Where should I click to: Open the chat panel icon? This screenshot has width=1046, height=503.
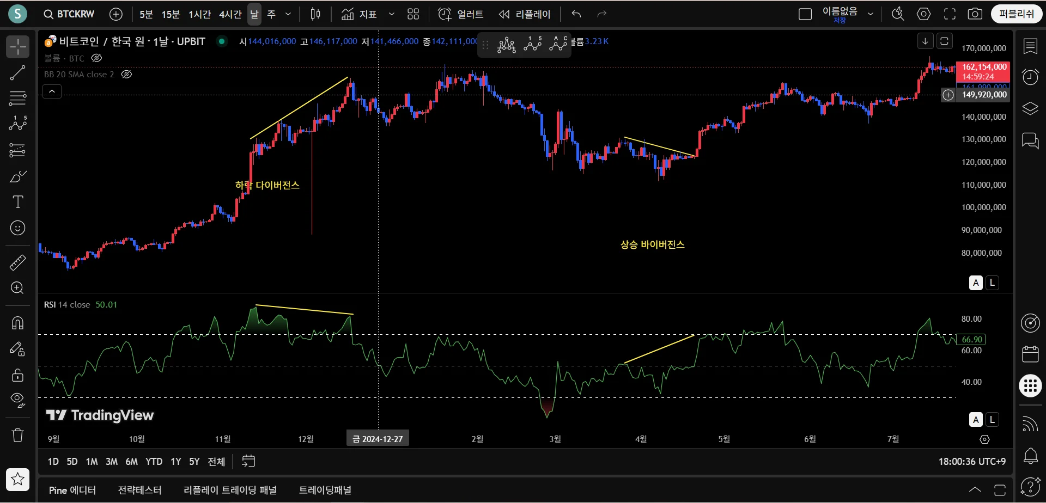click(1030, 140)
